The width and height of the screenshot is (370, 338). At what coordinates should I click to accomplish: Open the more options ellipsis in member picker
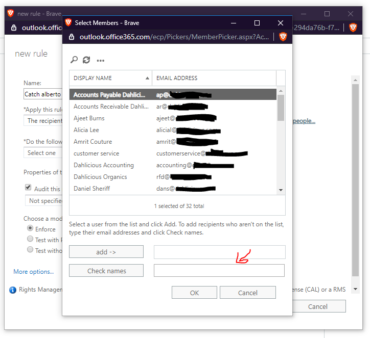[x=101, y=61]
